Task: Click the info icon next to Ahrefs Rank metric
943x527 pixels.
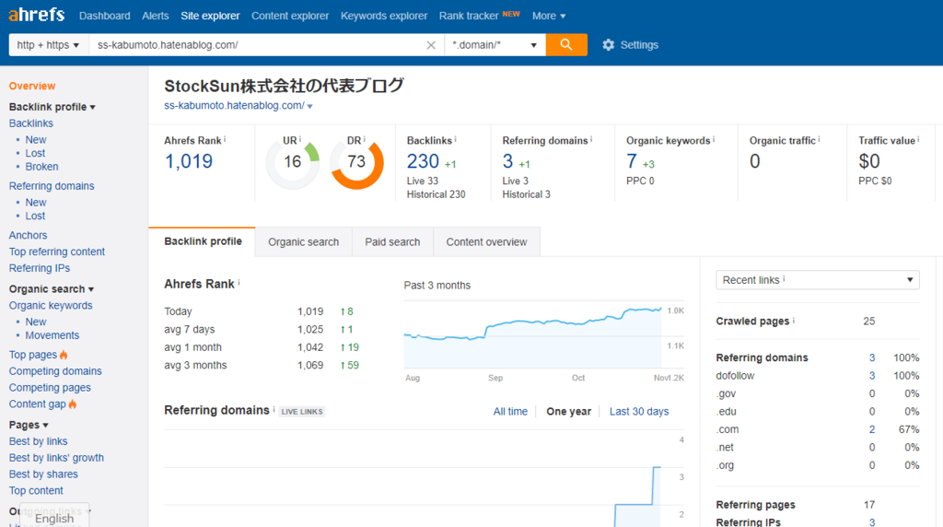Action: click(225, 139)
